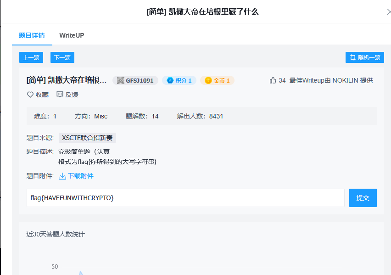391x275 pixels.
Task: Click the 方向: Misc label
Action: pyautogui.click(x=91, y=116)
